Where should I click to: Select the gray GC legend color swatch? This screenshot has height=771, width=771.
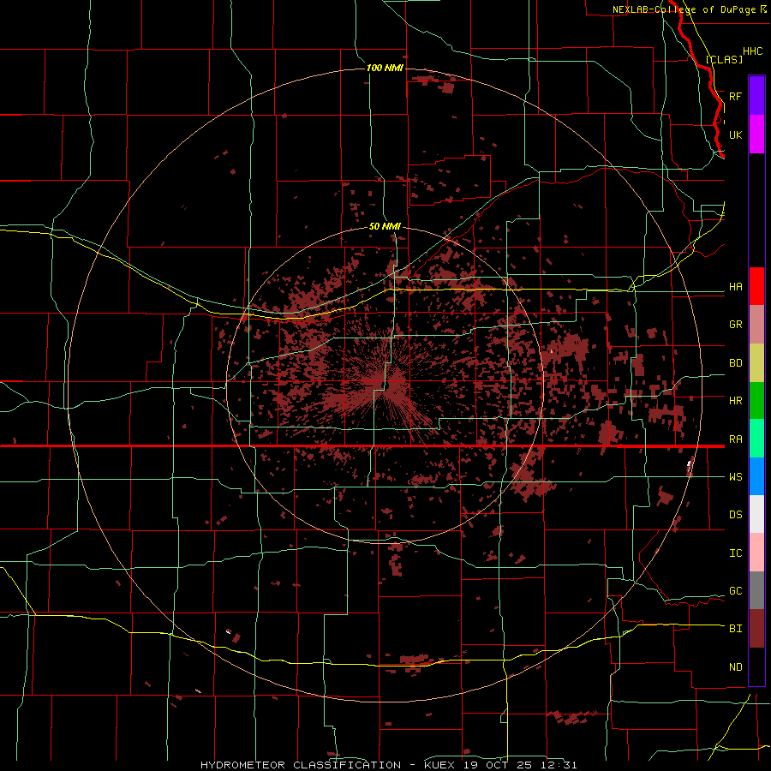756,590
